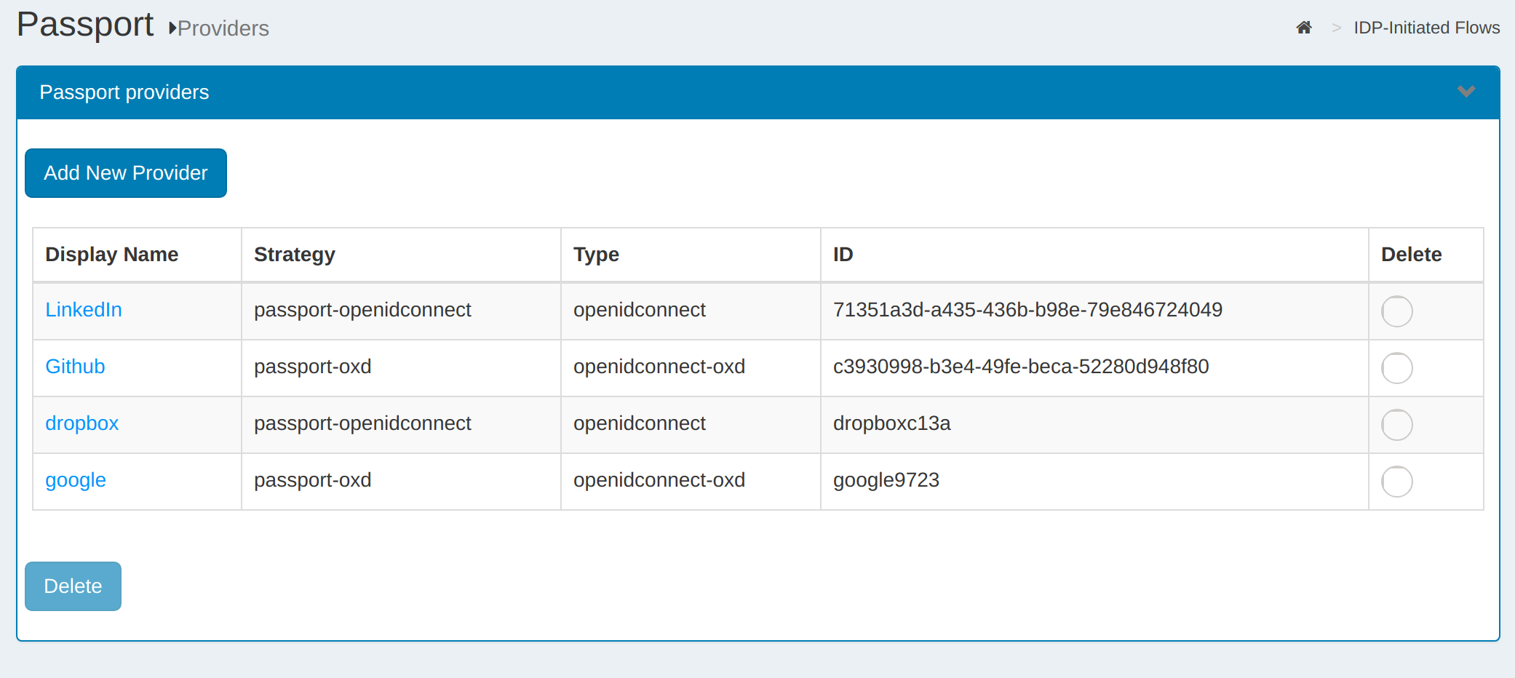Click the Providers breadcrumb label
The image size is (1515, 678).
(223, 29)
